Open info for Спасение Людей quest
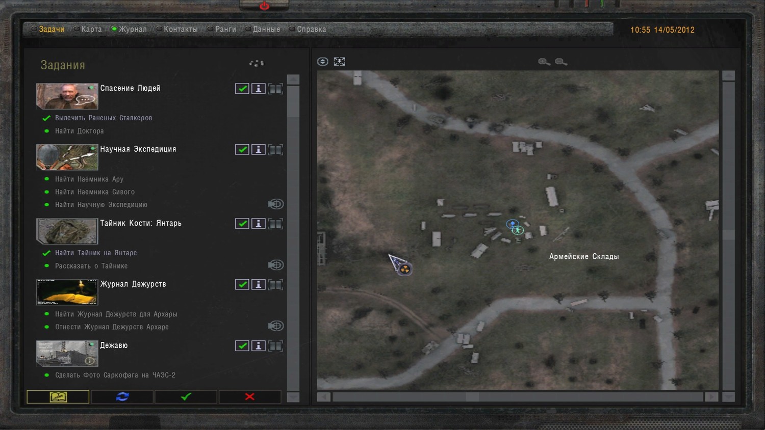The height and width of the screenshot is (430, 765). pos(259,89)
